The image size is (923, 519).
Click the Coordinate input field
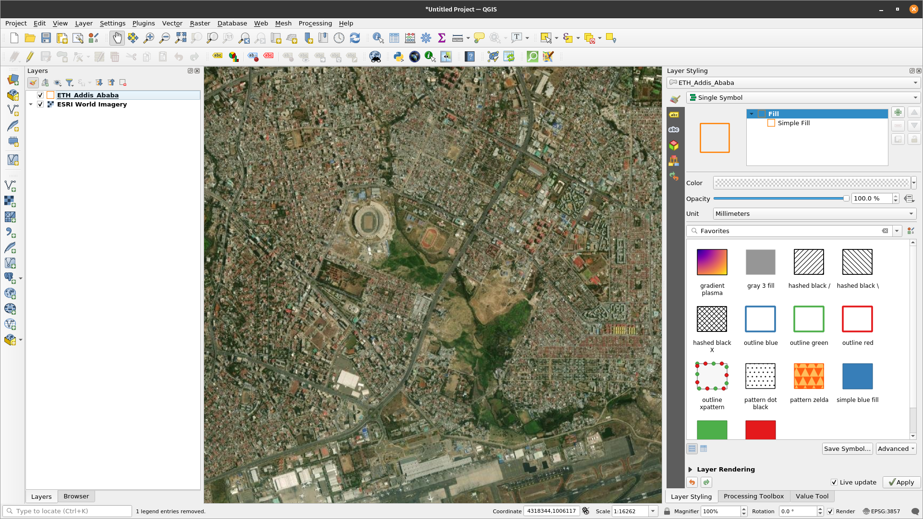coord(551,511)
